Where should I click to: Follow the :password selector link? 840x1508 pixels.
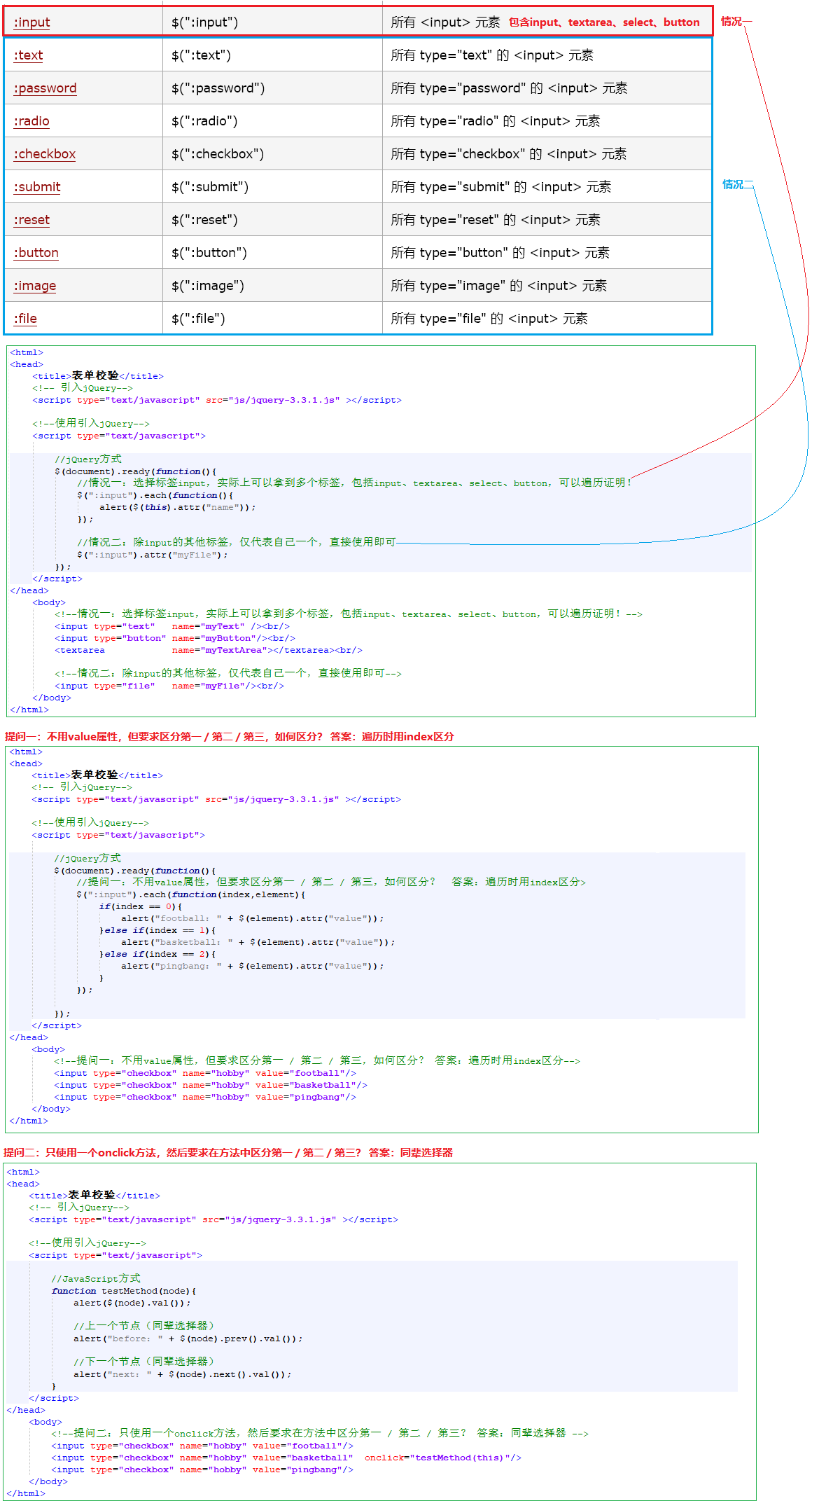tap(45, 88)
